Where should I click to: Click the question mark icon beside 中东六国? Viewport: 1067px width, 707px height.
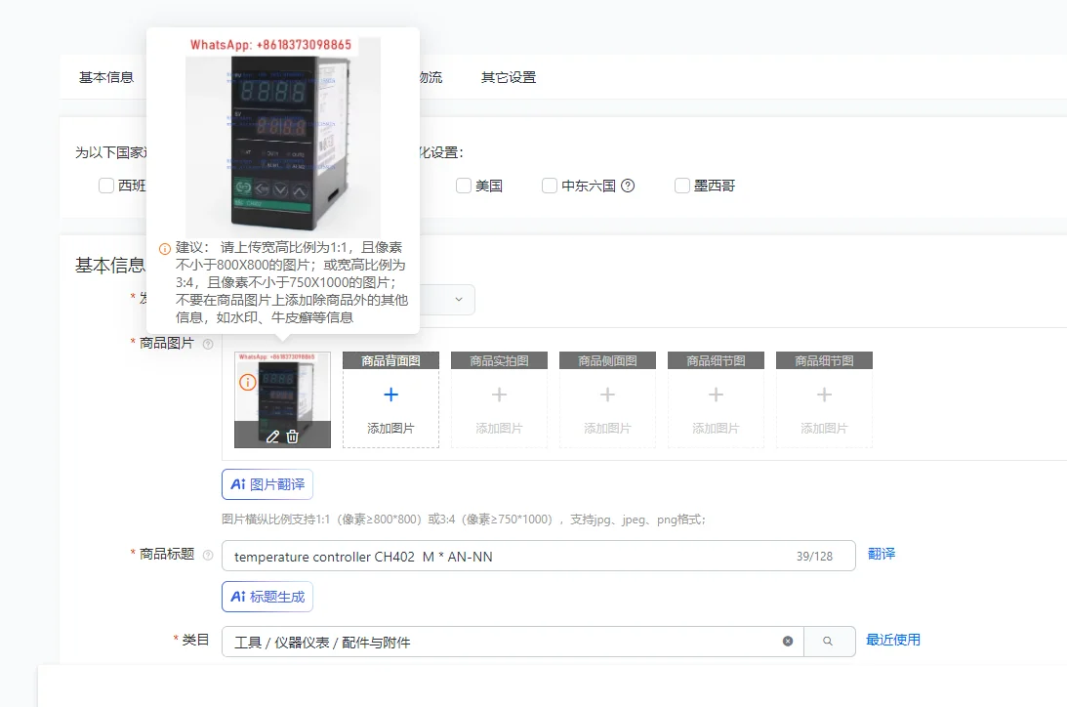click(628, 186)
